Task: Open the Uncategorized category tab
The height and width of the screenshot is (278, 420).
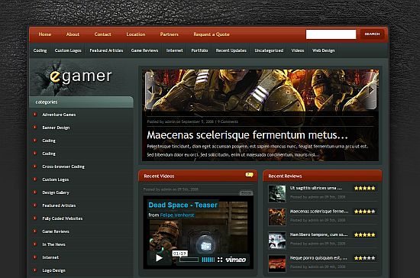Action: (269, 50)
